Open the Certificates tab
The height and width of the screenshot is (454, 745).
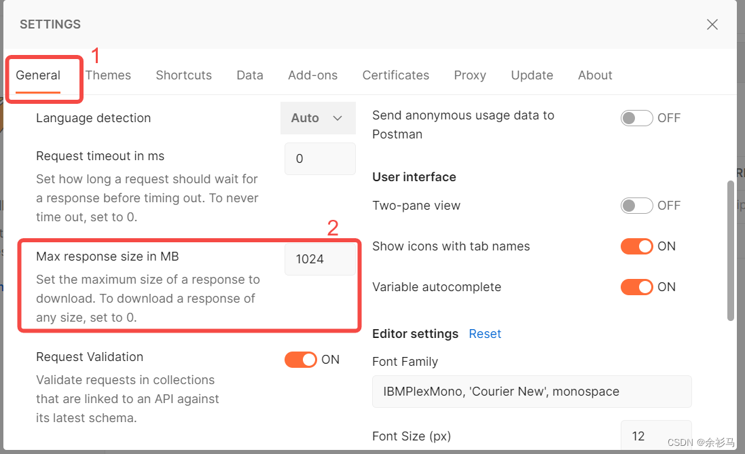396,75
